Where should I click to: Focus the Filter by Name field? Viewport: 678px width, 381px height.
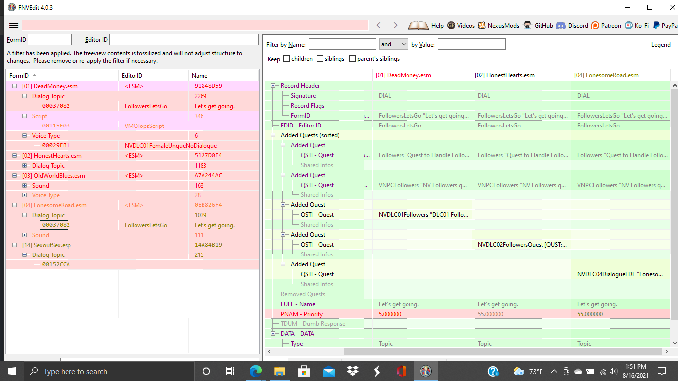tap(342, 44)
